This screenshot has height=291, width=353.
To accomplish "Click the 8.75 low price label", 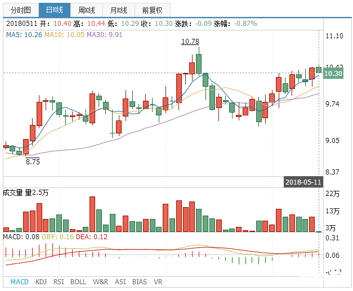I will 33,162.
